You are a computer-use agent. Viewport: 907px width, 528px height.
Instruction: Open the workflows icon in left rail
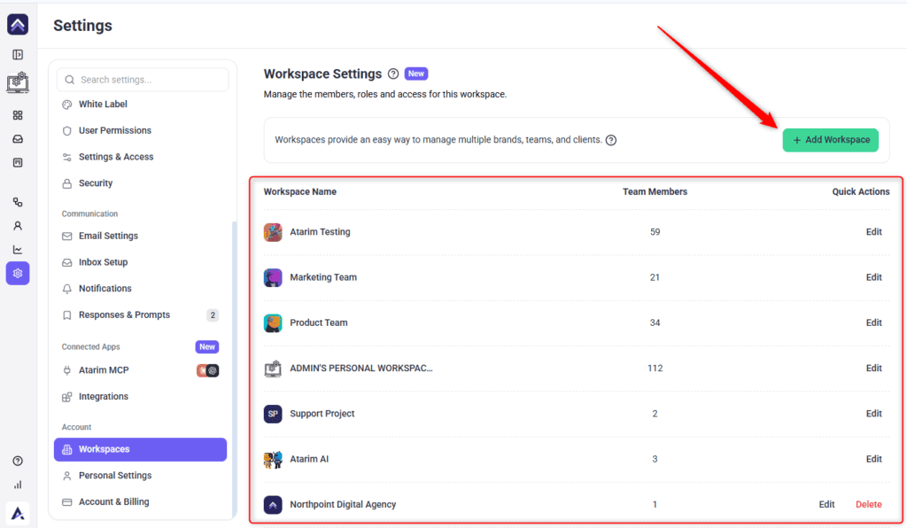(x=18, y=202)
